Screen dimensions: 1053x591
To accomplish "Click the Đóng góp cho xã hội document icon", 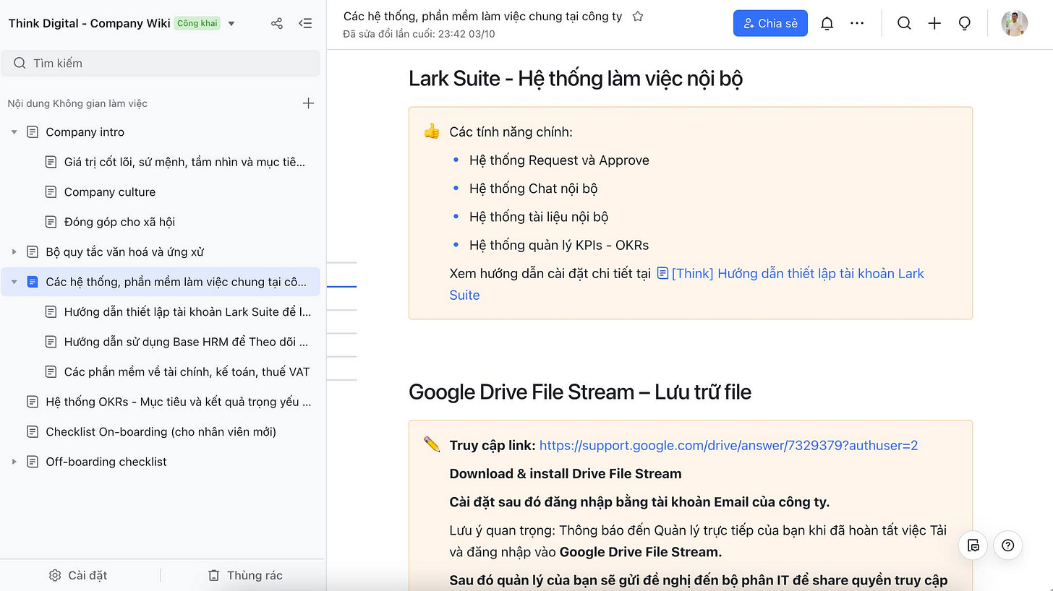I will click(x=51, y=222).
